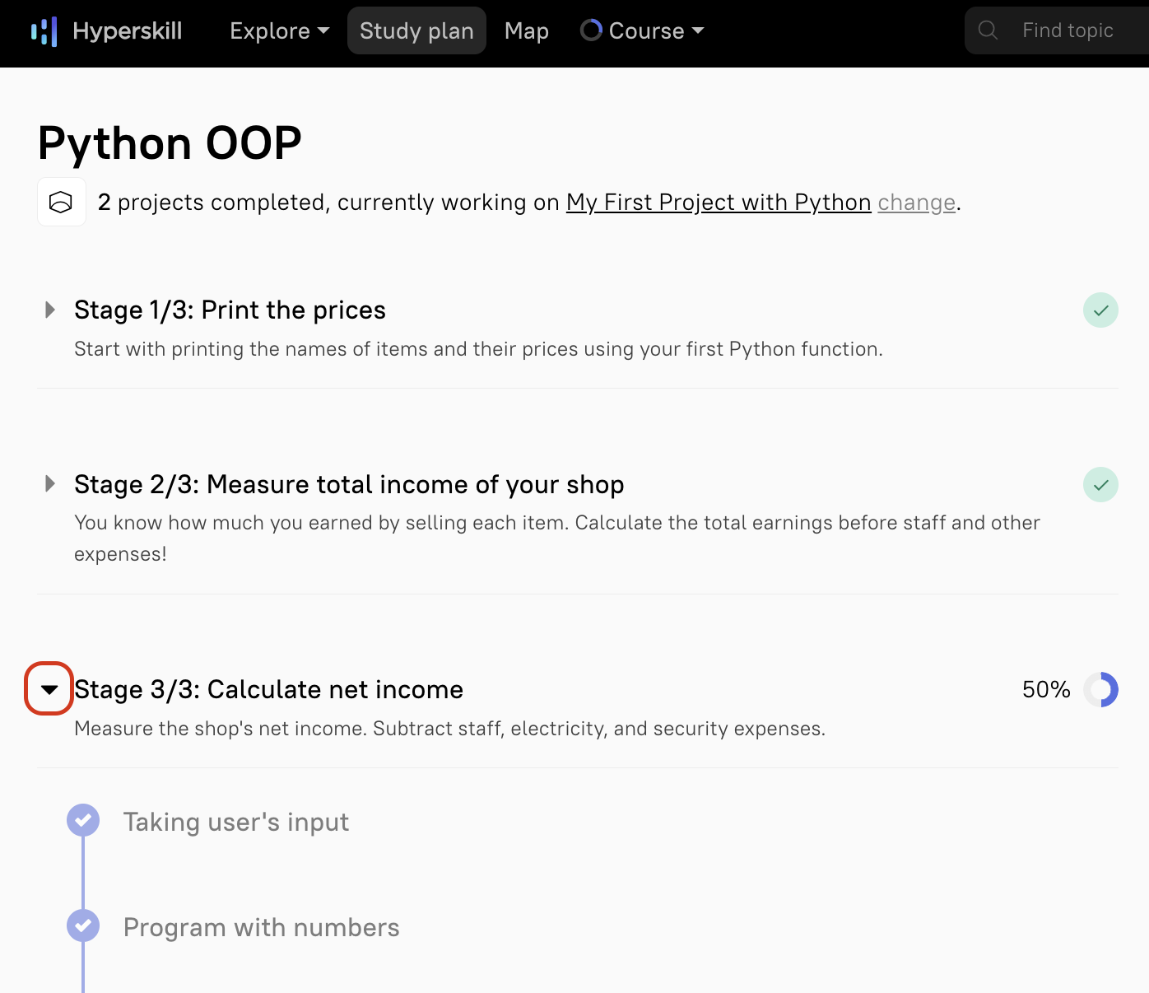
Task: Click the Find topic search field
Action: [x=1068, y=31]
